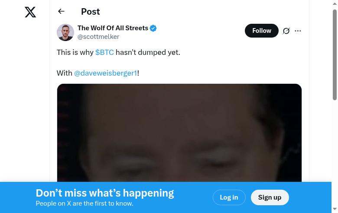Click the @scottmelker handle

click(98, 37)
